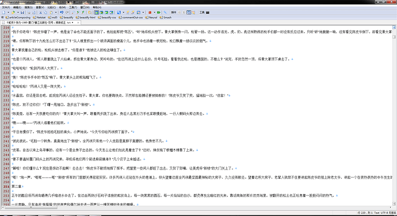Viewport: 397px width, 216px height.
Task: Select the Cut scissors icon
Action: point(40,13)
